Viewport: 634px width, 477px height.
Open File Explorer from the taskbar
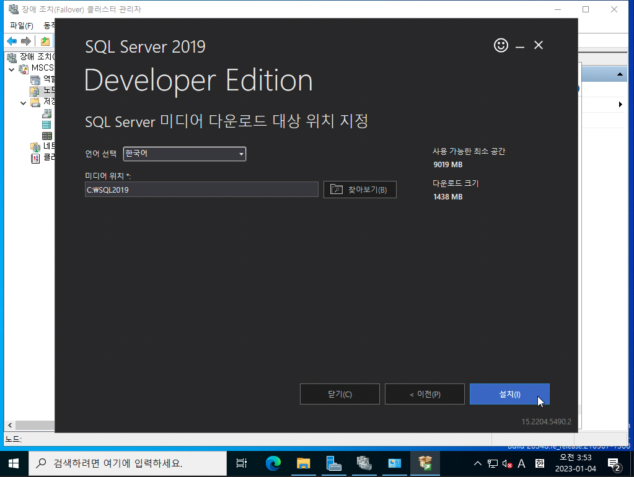(x=303, y=463)
